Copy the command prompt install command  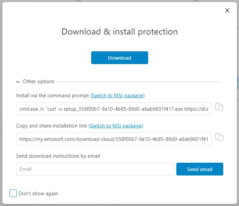(x=219, y=107)
